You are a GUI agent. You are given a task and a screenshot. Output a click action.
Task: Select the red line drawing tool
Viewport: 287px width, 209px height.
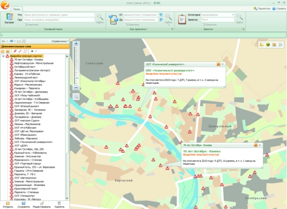(20, 51)
